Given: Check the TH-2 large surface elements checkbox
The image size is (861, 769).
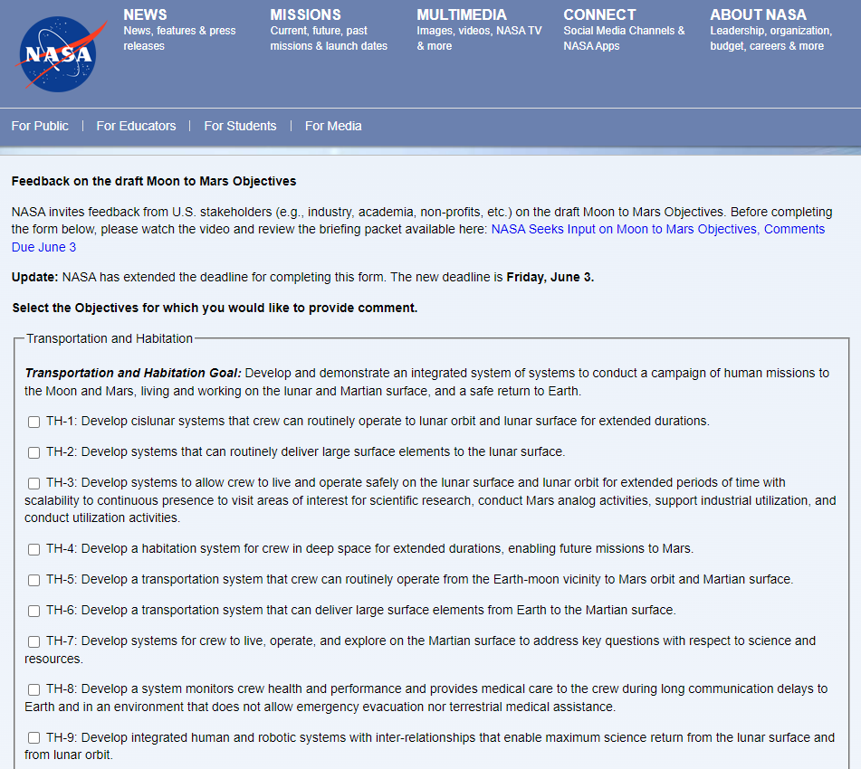Looking at the screenshot, I should pyautogui.click(x=33, y=452).
